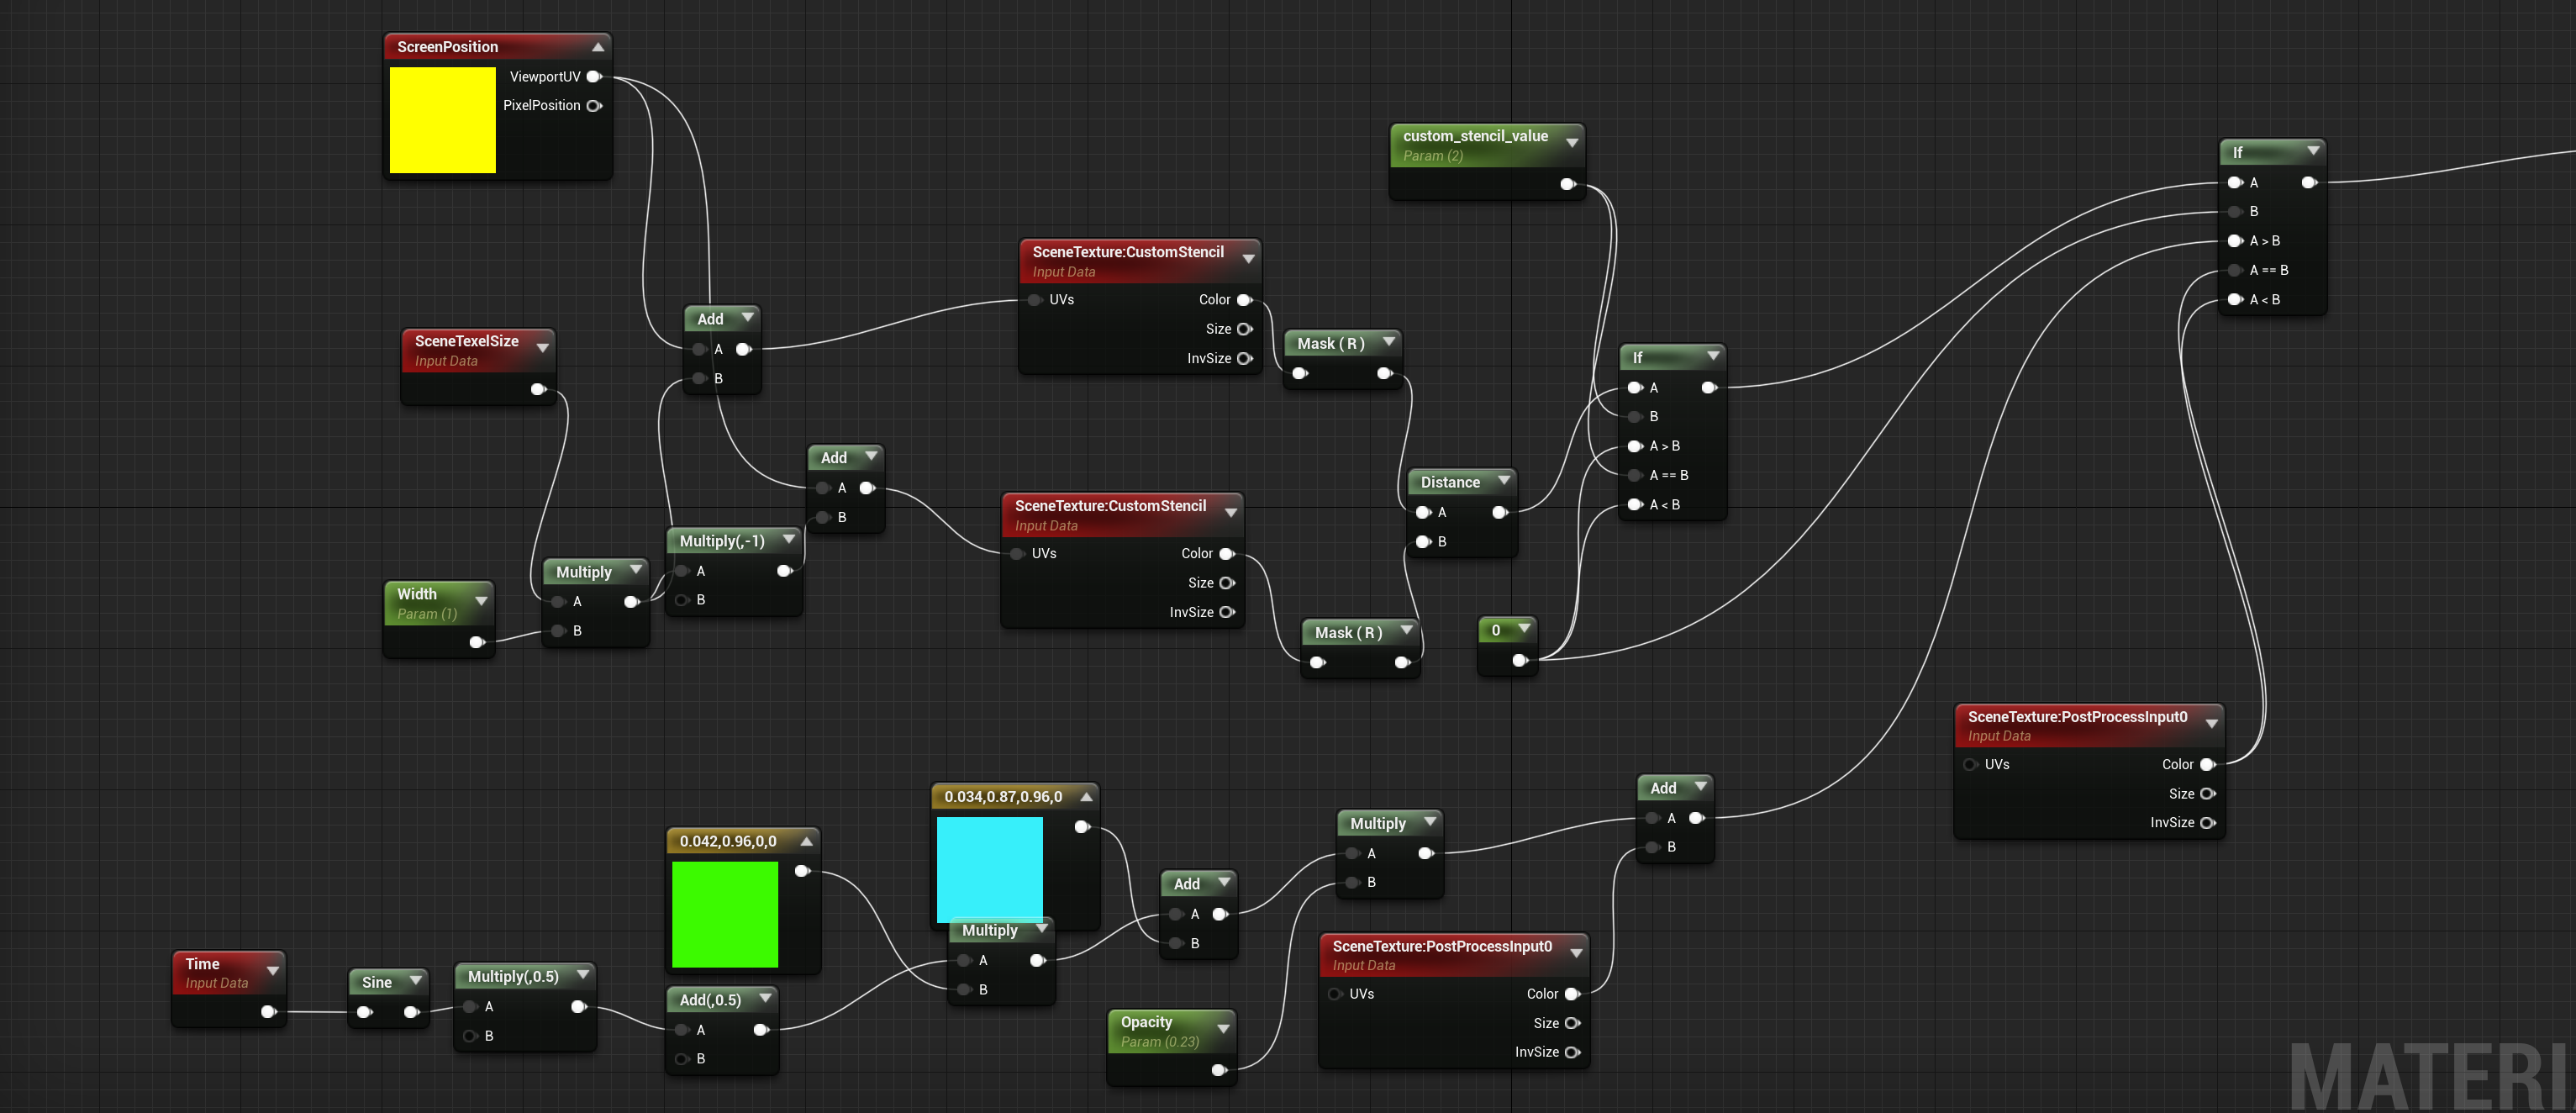The height and width of the screenshot is (1113, 2576).
Task: Click the Multiply(,-1) node output pin
Action: pos(785,571)
